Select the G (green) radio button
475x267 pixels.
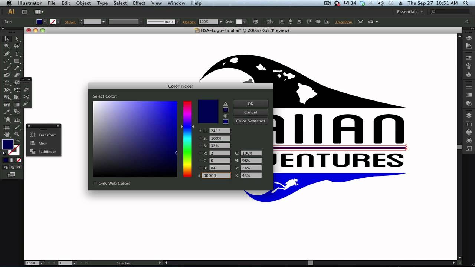click(200, 161)
